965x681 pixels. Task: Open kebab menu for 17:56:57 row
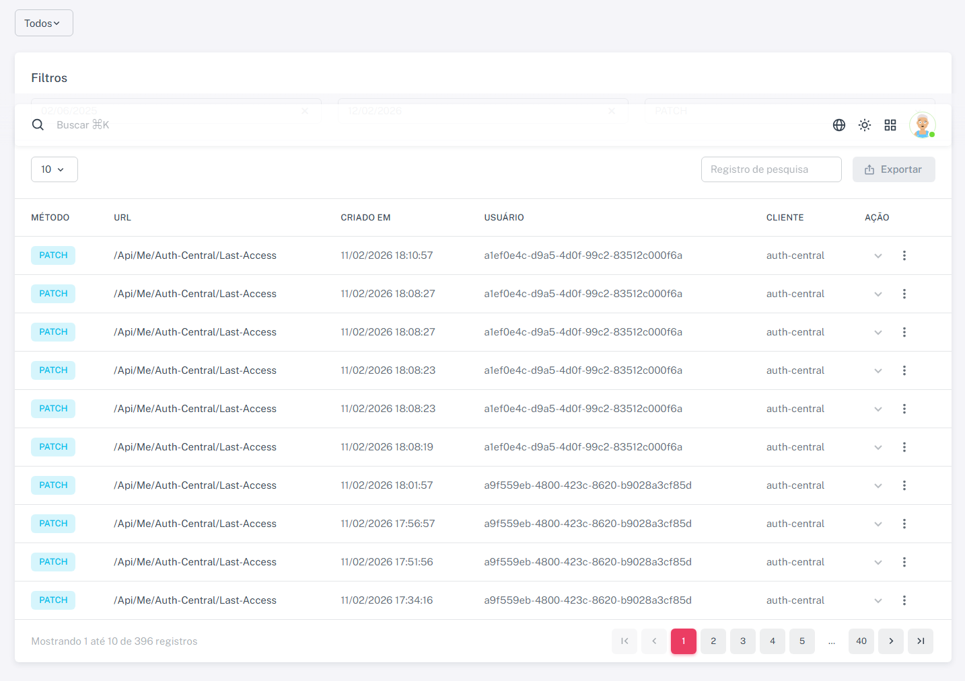point(904,524)
